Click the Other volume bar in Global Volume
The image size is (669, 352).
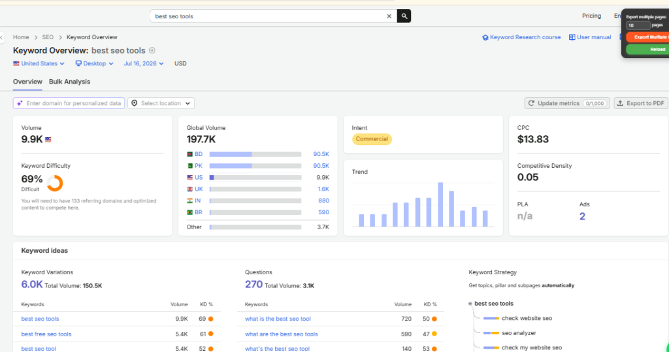click(x=255, y=227)
